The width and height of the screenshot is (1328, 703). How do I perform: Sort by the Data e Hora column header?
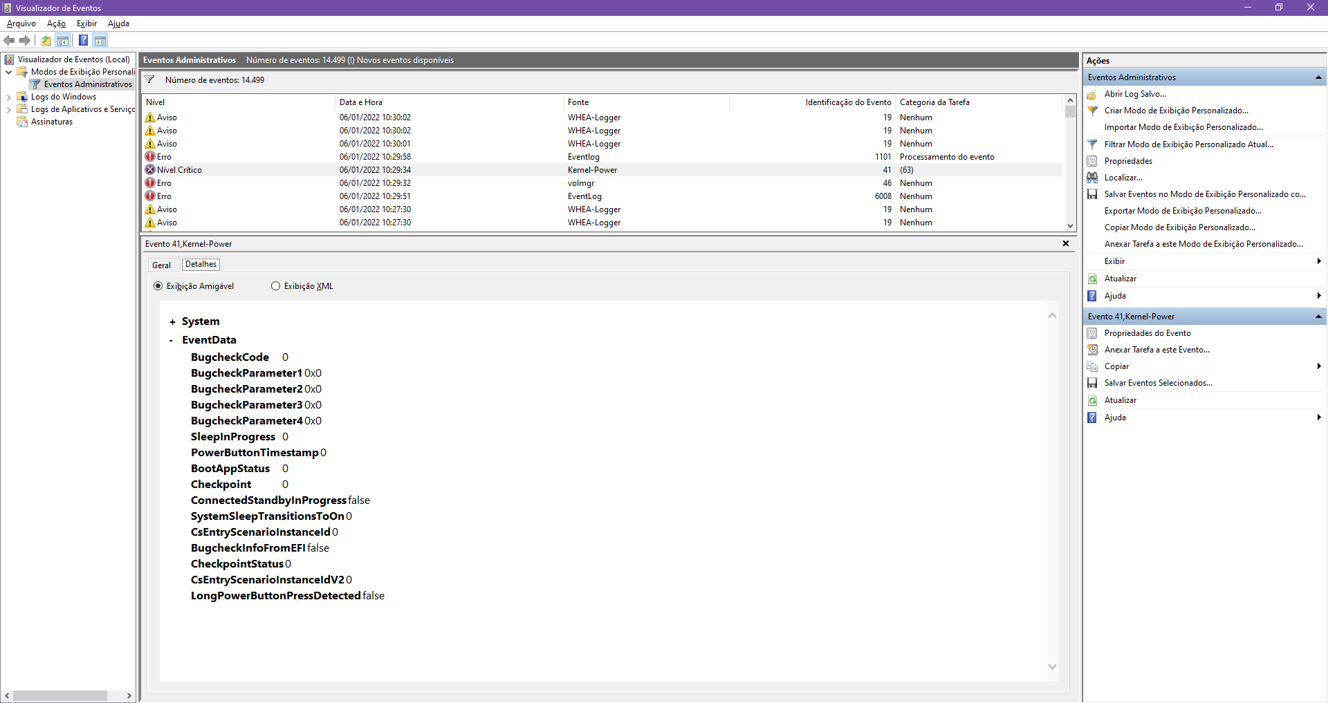pos(450,102)
